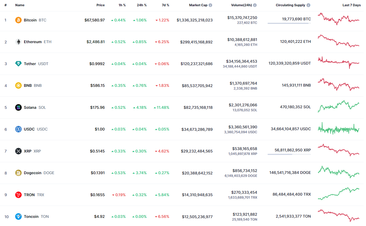Click Bitcoin's circulating supply progress bar
The image size is (366, 226).
point(289,23)
